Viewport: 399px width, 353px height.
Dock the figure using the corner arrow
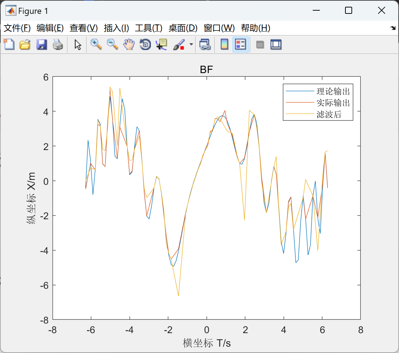393,28
